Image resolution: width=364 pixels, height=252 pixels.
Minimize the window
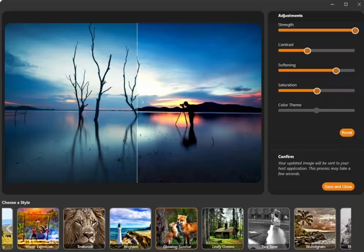coord(332,4)
